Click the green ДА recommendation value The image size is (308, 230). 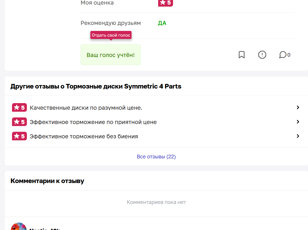[x=162, y=23]
